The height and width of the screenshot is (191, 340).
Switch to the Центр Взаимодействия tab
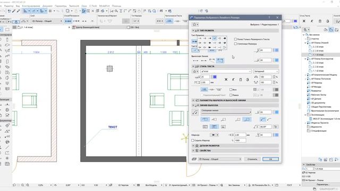click(99, 28)
